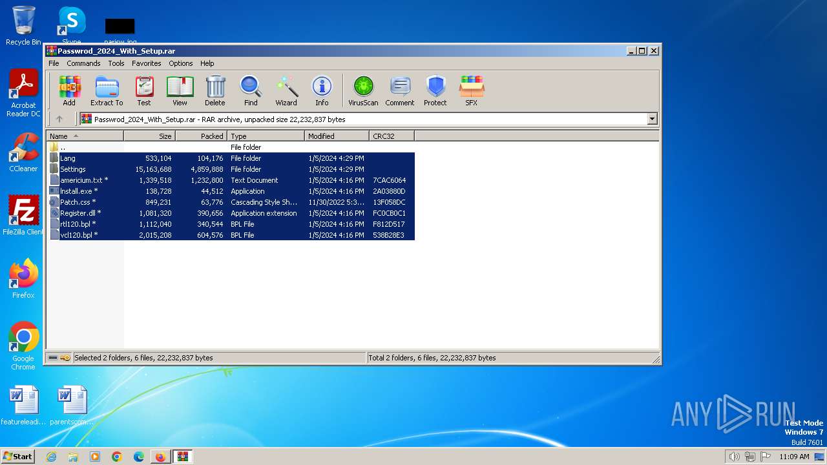Run VirusScan on the archive
Viewport: 827px width, 465px height.
(x=363, y=90)
